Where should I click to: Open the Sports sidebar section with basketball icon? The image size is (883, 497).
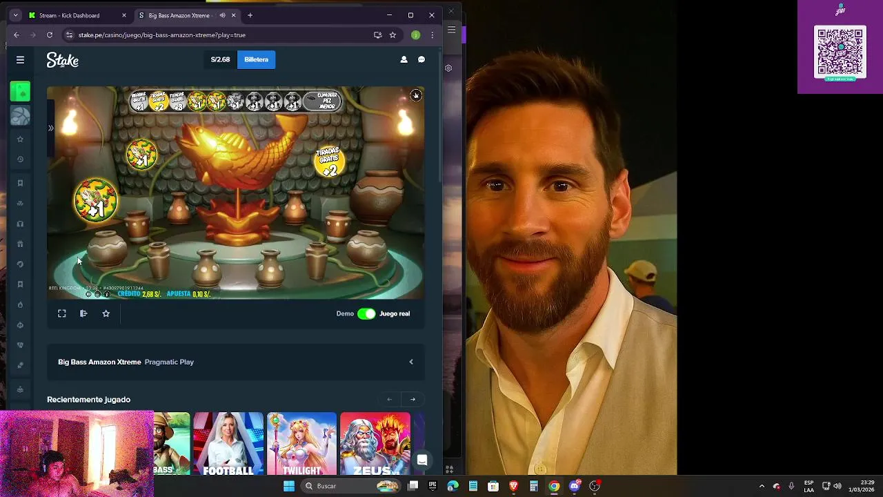20,115
